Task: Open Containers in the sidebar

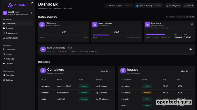Action: [x=11, y=49]
